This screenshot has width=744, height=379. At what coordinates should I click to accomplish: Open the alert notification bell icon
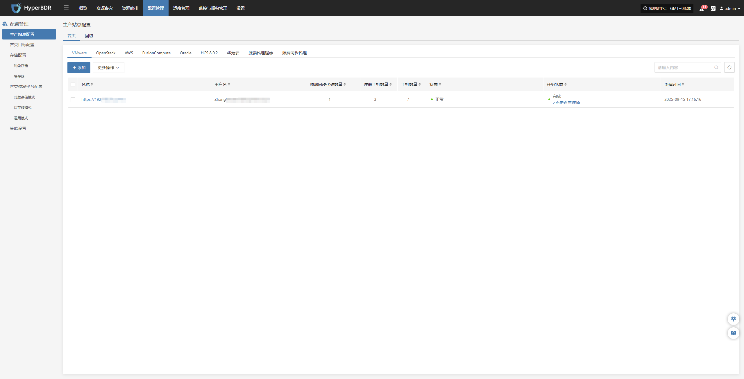[x=702, y=9]
